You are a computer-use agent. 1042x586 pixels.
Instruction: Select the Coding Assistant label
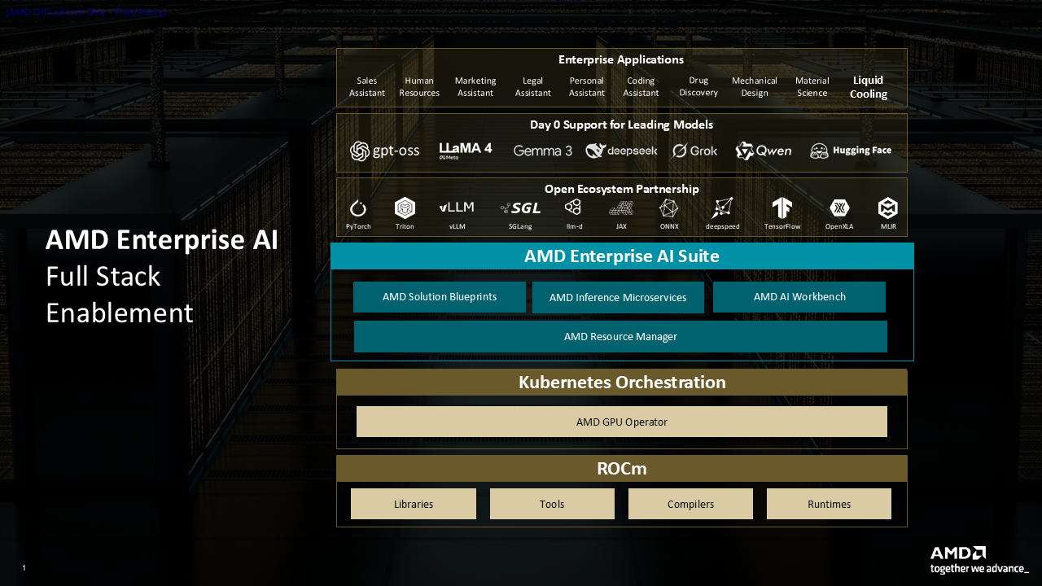pos(641,86)
